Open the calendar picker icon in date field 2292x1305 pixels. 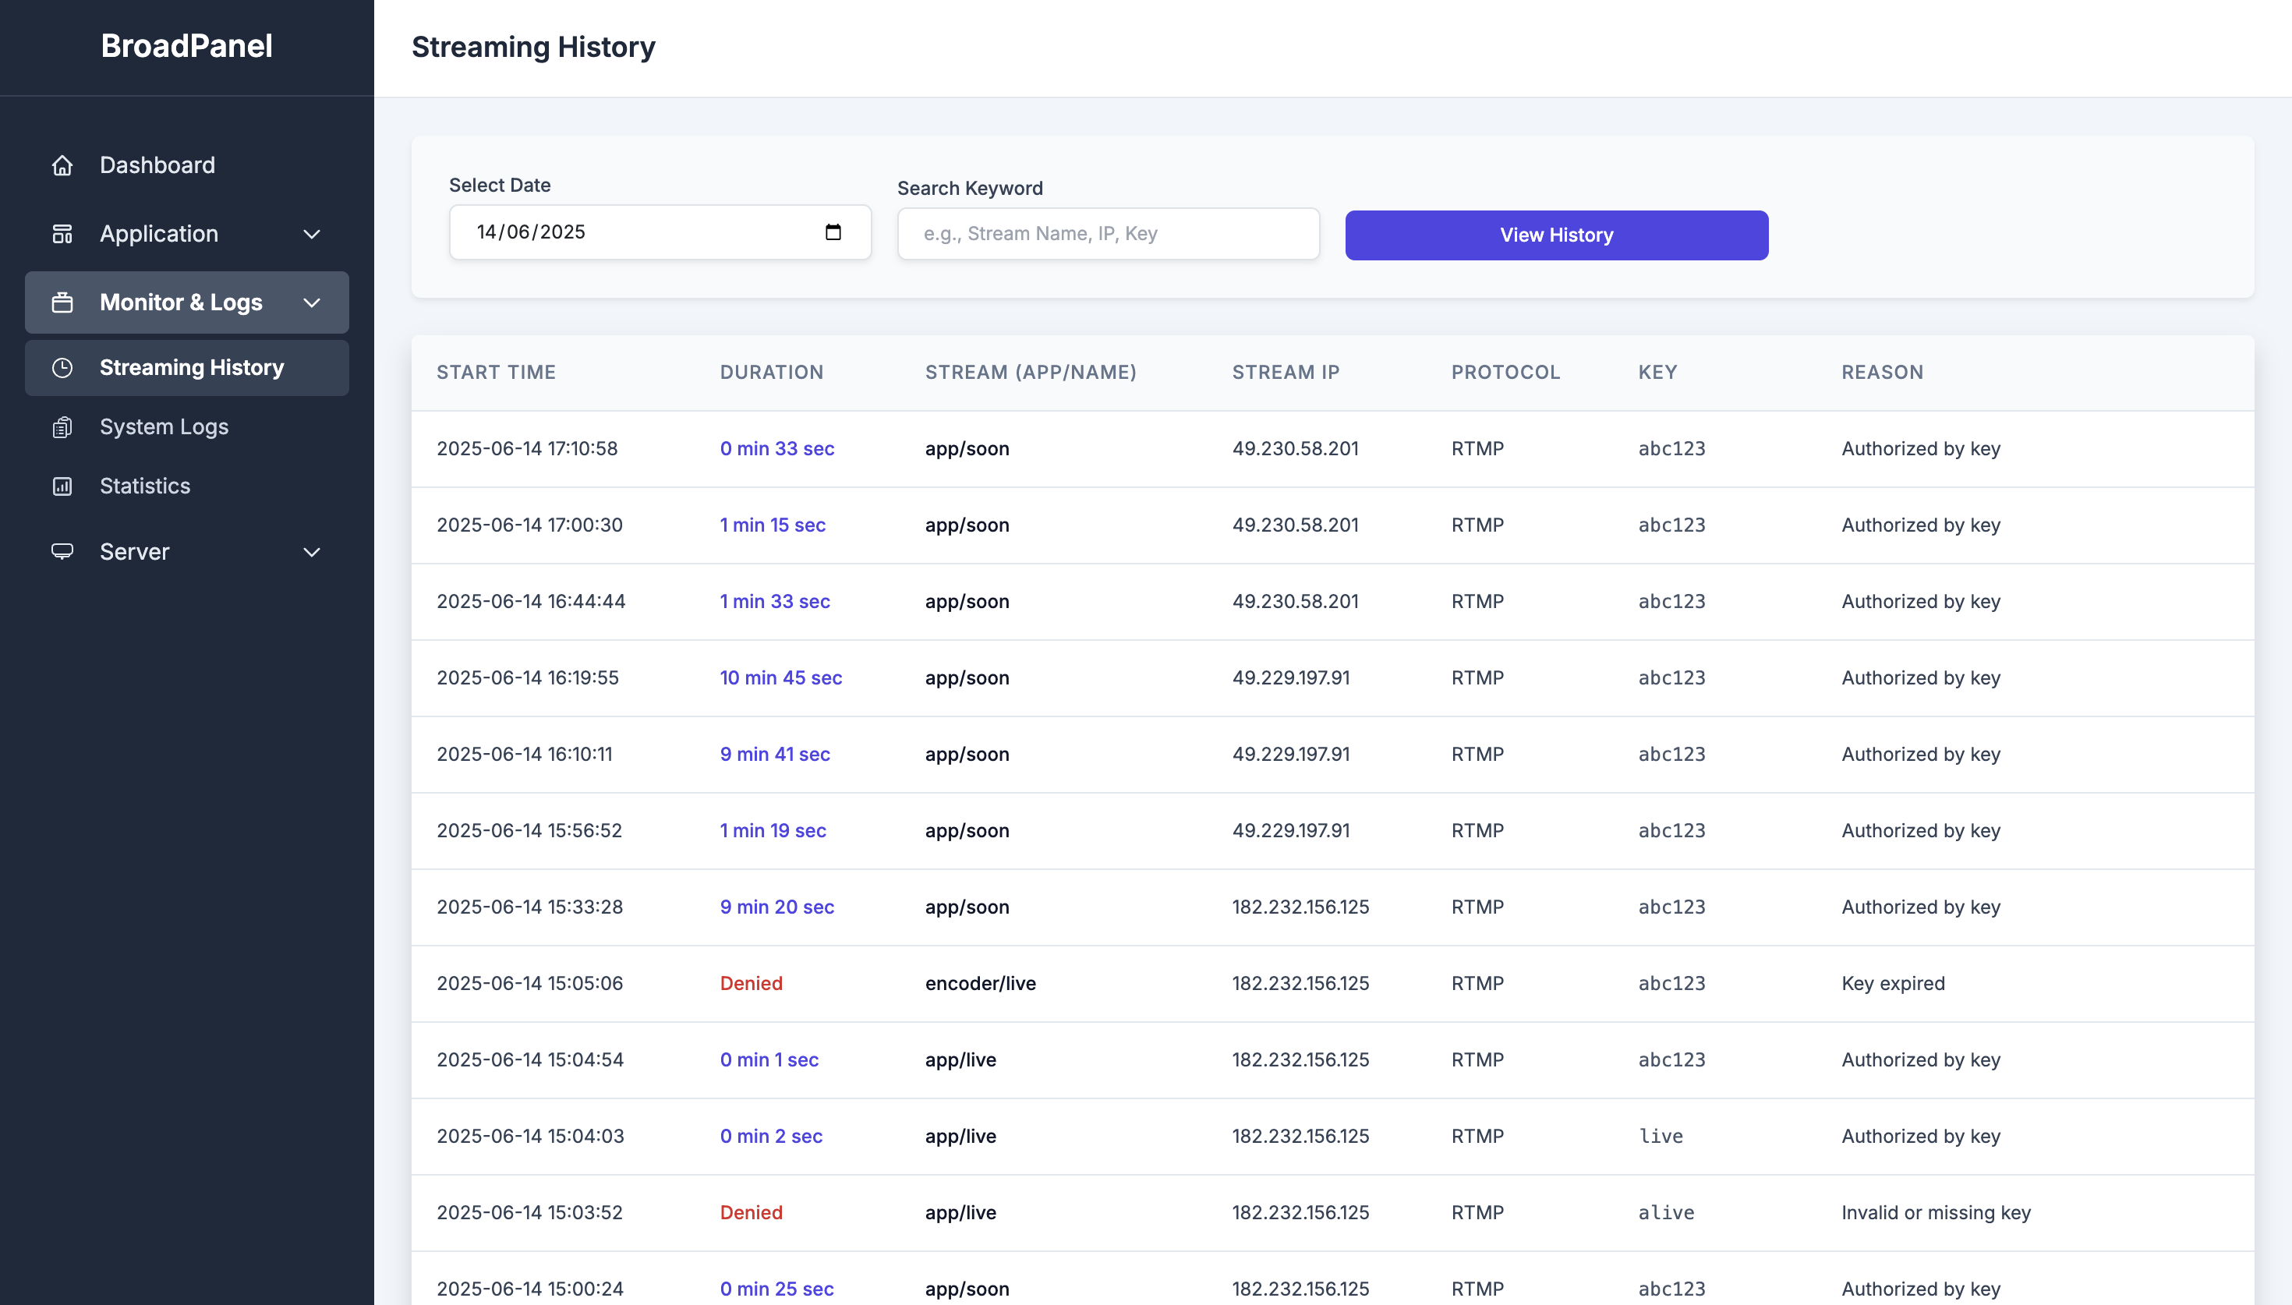(x=833, y=232)
